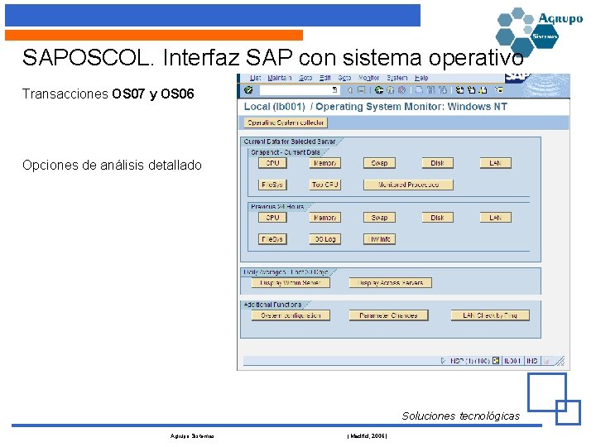Viewport: 596px width, 447px height.
Task: Click the yellow Exit icon
Action: (391, 90)
